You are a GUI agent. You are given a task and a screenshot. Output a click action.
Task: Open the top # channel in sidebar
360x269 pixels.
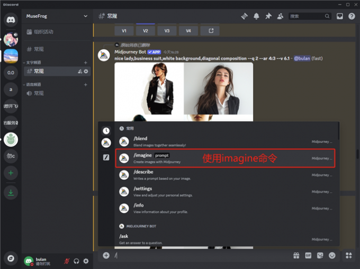pyautogui.click(x=57, y=49)
